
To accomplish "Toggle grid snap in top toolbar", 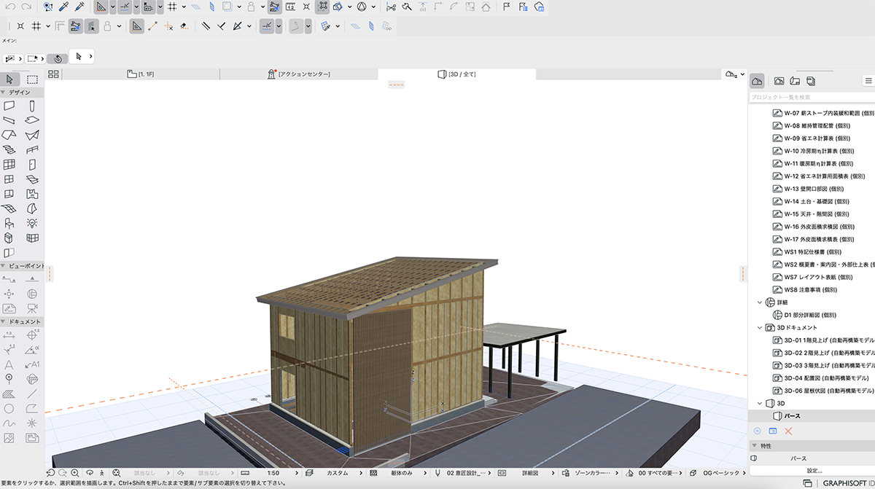I will click(172, 7).
